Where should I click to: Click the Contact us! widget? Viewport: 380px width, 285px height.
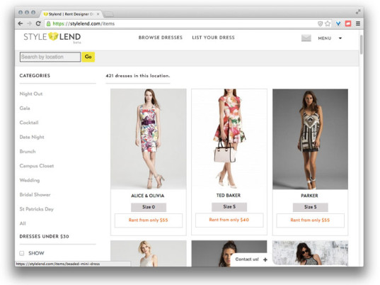click(x=251, y=259)
